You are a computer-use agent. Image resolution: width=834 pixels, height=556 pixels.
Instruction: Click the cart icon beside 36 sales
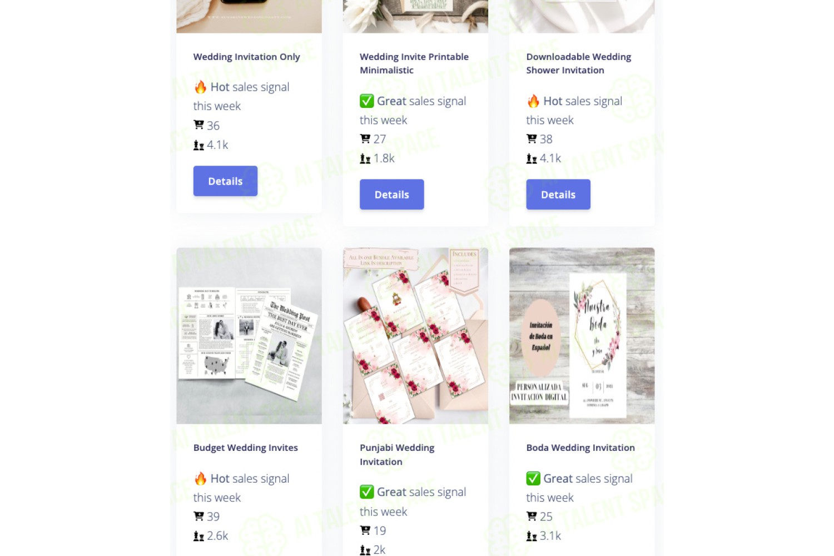(198, 125)
